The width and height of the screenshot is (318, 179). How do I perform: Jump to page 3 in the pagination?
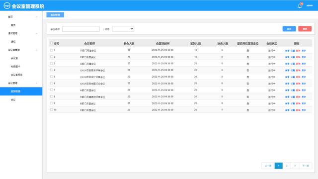[295, 166]
